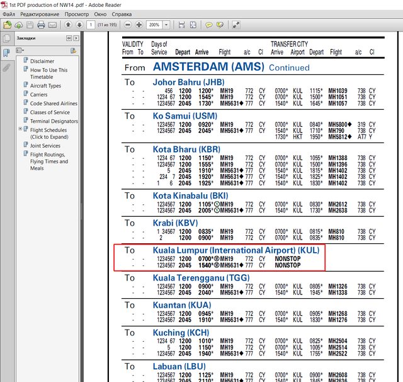
Task: Expand the Flight Schedules bookmark tree
Action: (x=20, y=129)
